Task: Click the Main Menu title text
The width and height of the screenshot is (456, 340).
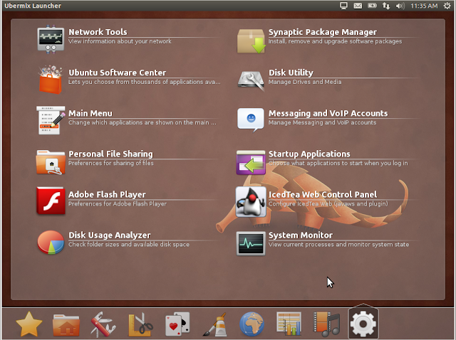Action: pyautogui.click(x=90, y=113)
